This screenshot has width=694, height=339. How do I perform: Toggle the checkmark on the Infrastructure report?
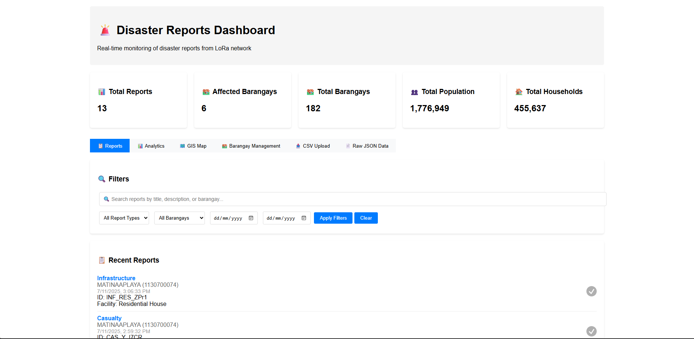point(591,291)
